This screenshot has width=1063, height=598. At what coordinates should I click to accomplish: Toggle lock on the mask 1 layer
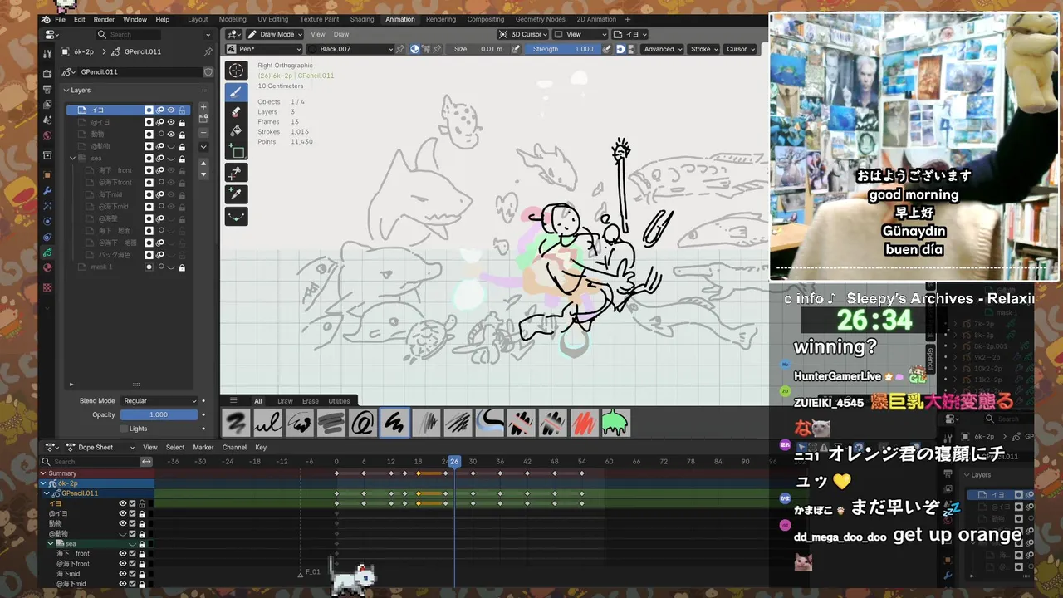pos(182,267)
